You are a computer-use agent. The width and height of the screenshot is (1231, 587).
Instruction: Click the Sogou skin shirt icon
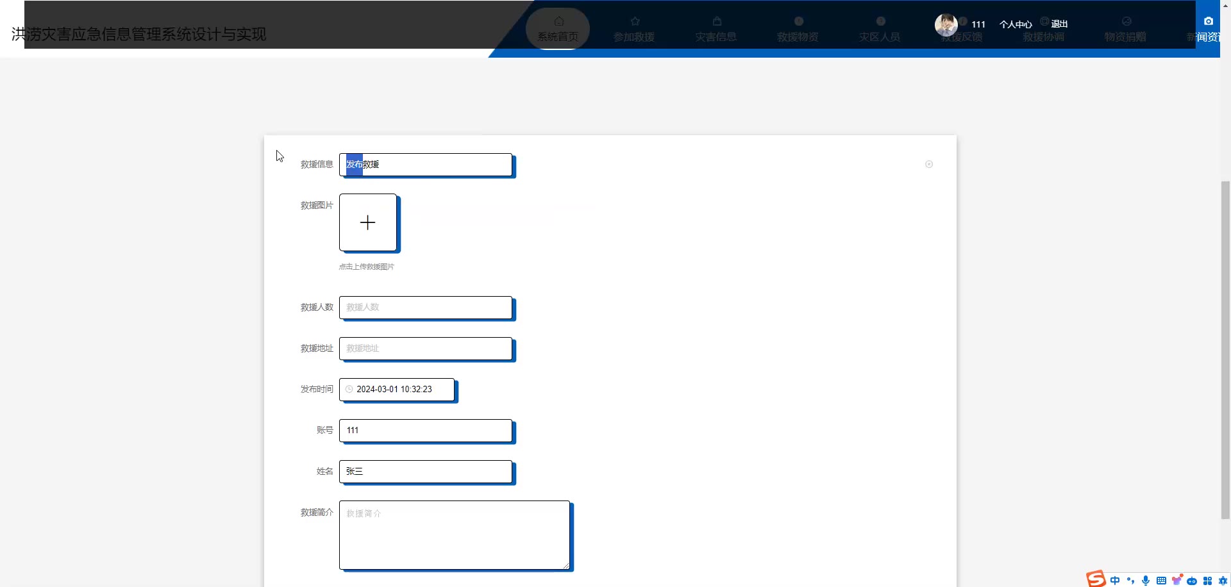[x=1177, y=581]
